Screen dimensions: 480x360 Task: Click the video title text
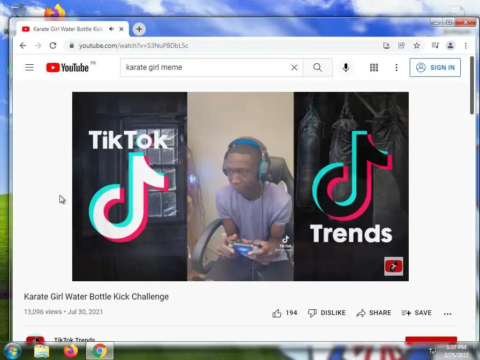(x=97, y=297)
